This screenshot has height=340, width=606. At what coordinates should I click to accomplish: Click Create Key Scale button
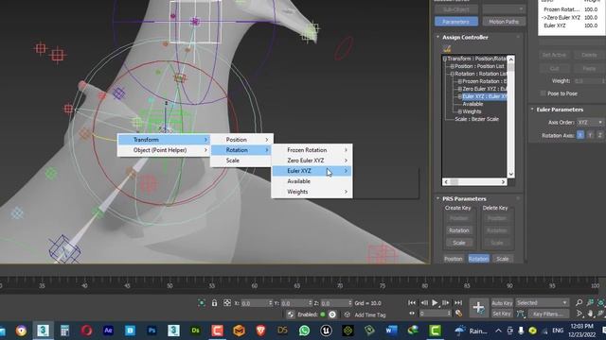coord(458,243)
